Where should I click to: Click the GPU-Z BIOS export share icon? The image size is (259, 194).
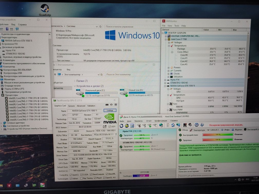point(105,127)
